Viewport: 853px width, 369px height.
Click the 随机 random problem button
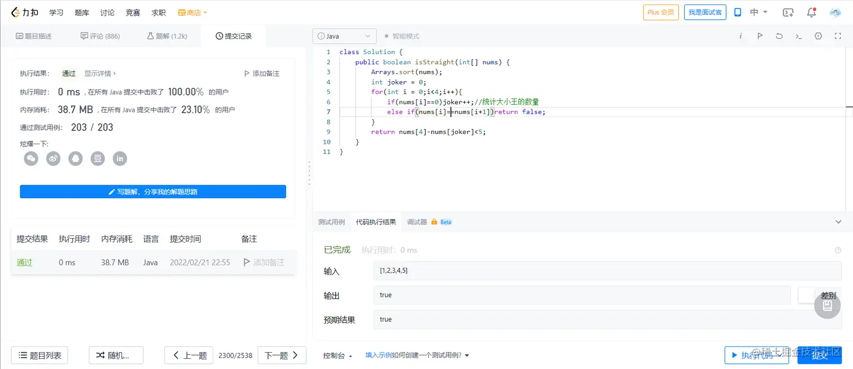(116, 355)
